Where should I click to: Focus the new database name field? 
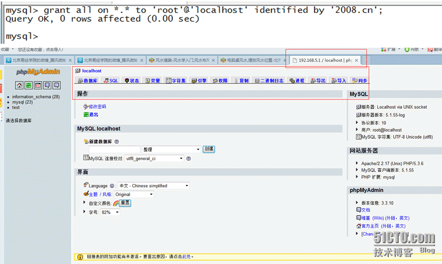click(114, 150)
